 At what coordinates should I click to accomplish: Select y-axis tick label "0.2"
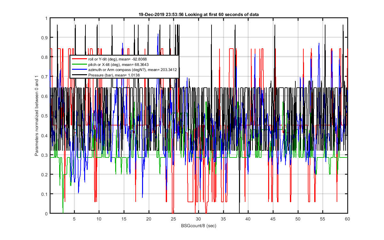tap(44, 175)
